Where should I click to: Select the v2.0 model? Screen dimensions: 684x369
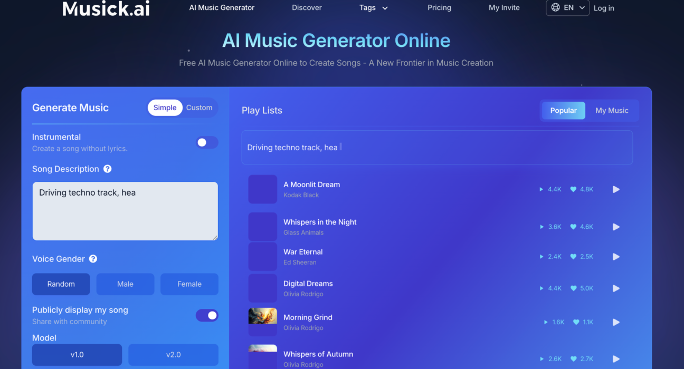tap(173, 355)
